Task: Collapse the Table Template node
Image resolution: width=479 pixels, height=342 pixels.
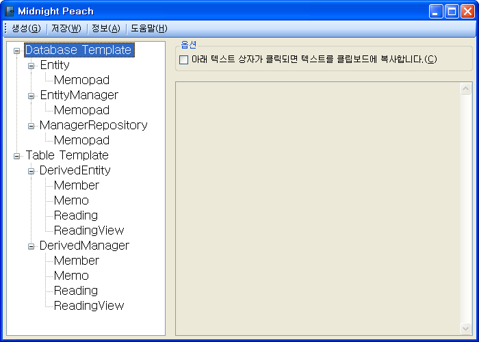Action: (x=17, y=156)
